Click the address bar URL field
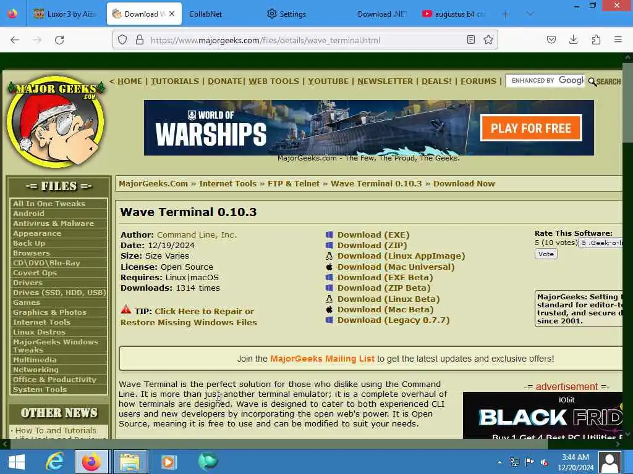Image resolution: width=633 pixels, height=474 pixels. [x=305, y=40]
